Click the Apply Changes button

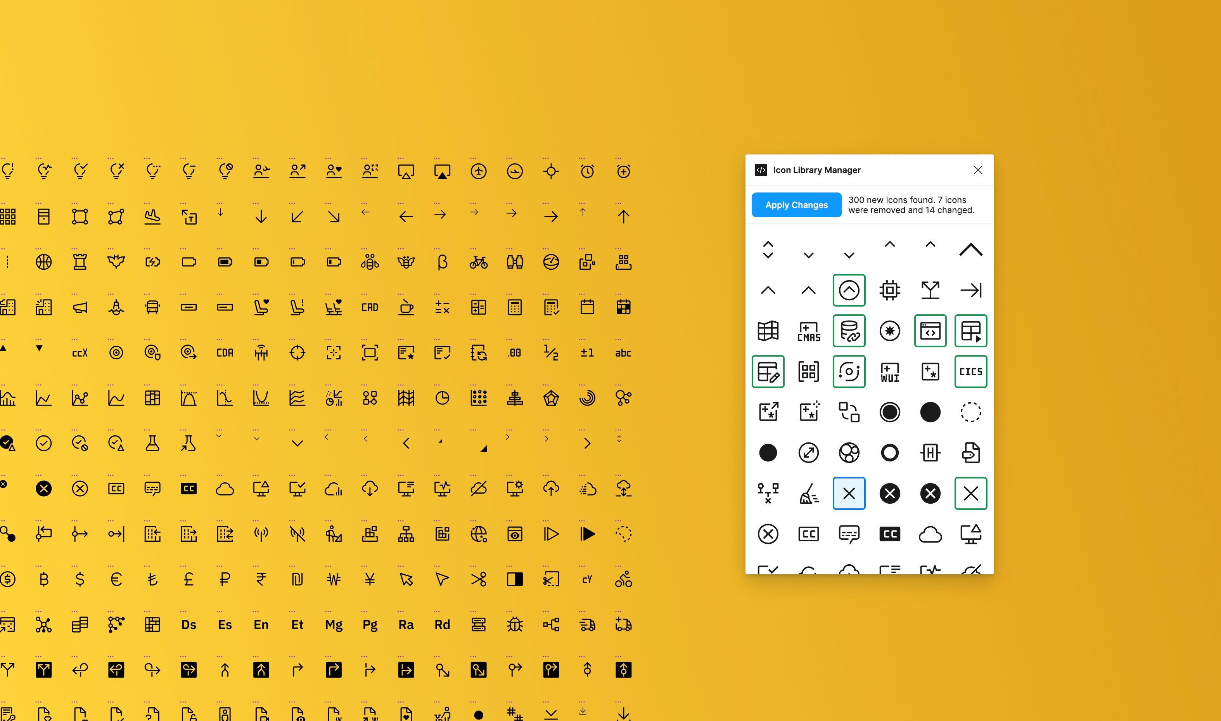pyautogui.click(x=796, y=205)
